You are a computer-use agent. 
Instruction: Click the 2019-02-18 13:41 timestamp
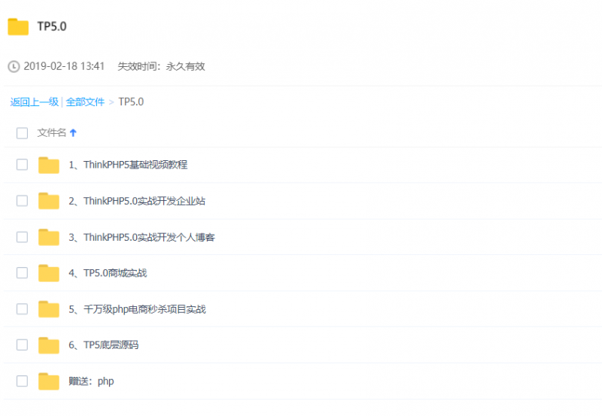(x=64, y=66)
